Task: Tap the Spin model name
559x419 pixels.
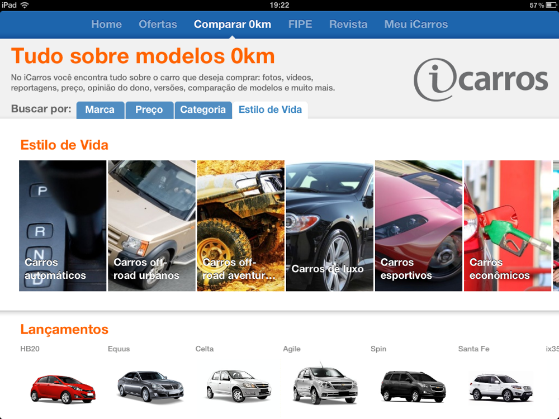Action: 378,349
